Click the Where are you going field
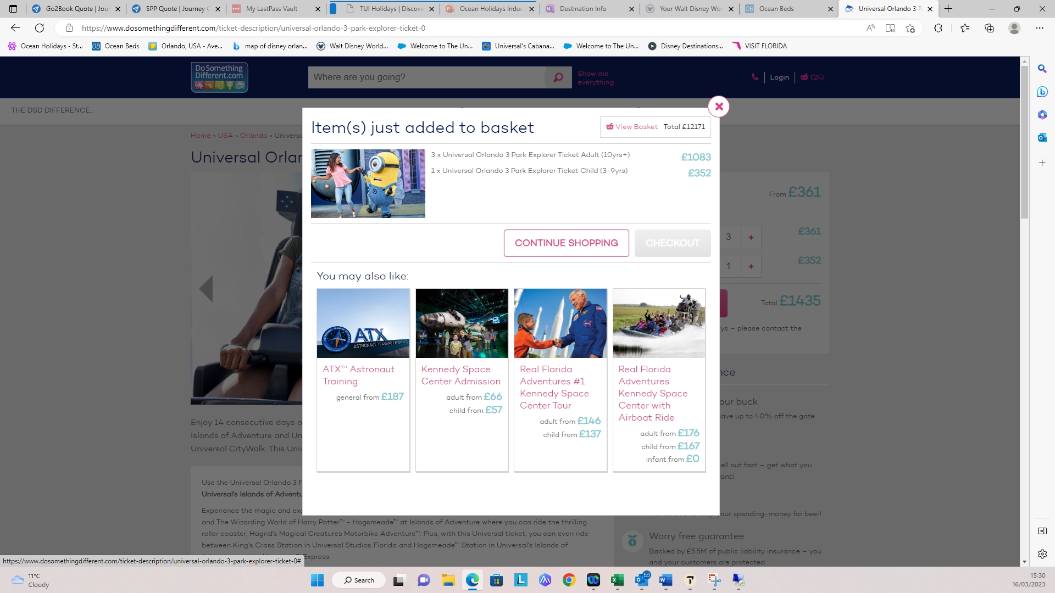The height and width of the screenshot is (593, 1055). [426, 77]
